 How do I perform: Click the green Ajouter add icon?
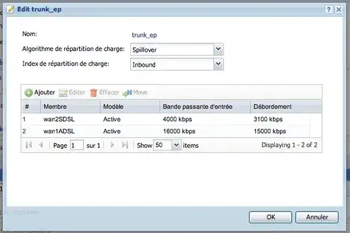(x=29, y=93)
